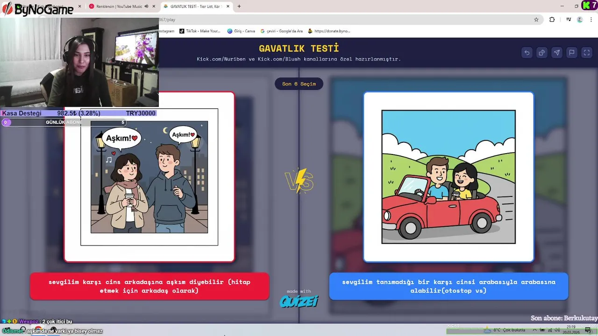The height and width of the screenshot is (336, 598).
Task: Bookmark page with the star icon
Action: [x=536, y=20]
